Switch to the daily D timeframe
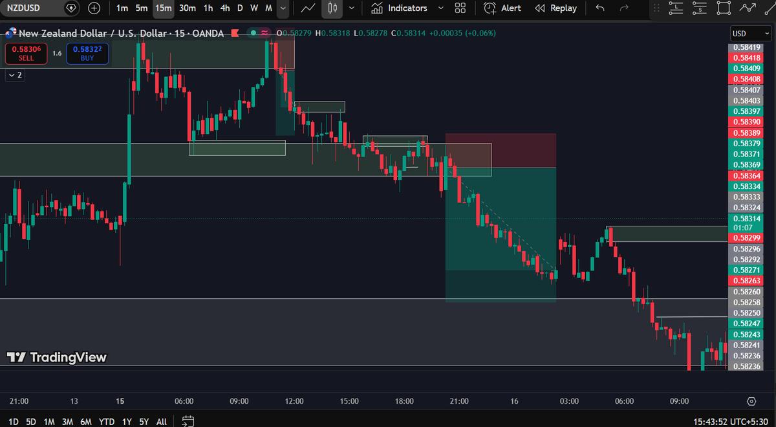This screenshot has width=776, height=427. [240, 8]
